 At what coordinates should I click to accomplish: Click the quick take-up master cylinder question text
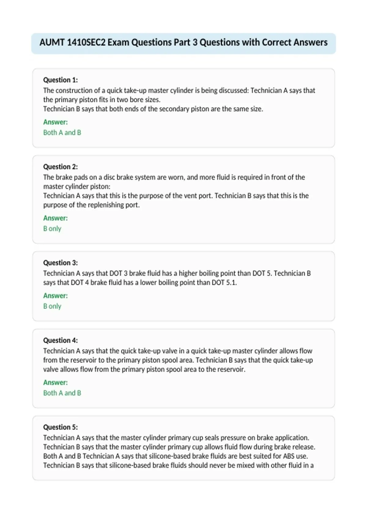coord(179,100)
